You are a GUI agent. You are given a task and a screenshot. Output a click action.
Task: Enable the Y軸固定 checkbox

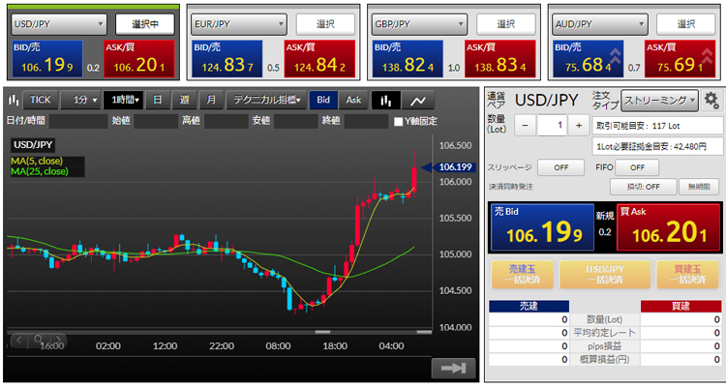tap(399, 122)
